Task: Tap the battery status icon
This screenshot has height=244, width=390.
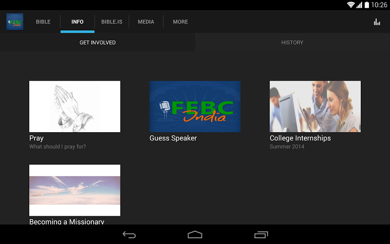Action: pyautogui.click(x=367, y=5)
